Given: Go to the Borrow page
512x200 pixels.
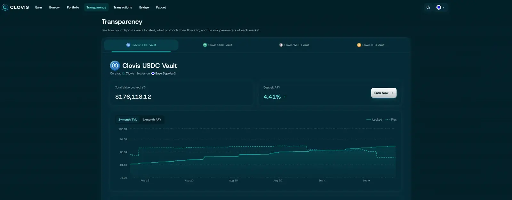Looking at the screenshot, I should [54, 7].
